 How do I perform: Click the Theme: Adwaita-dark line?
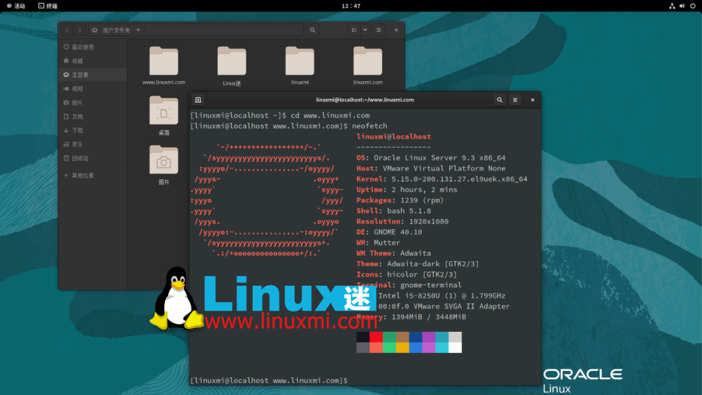(418, 264)
